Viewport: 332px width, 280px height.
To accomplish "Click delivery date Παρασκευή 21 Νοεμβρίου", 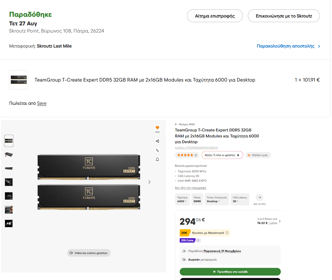I will [222, 251].
